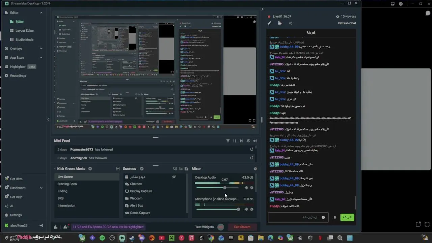Open chat settings gear near send button
Image resolution: width=432 pixels, height=243 pixels.
click(x=335, y=217)
